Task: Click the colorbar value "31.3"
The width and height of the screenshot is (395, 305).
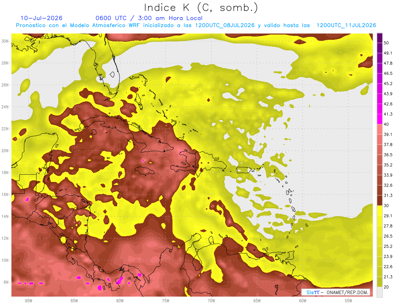Action: pyautogui.click(x=388, y=195)
